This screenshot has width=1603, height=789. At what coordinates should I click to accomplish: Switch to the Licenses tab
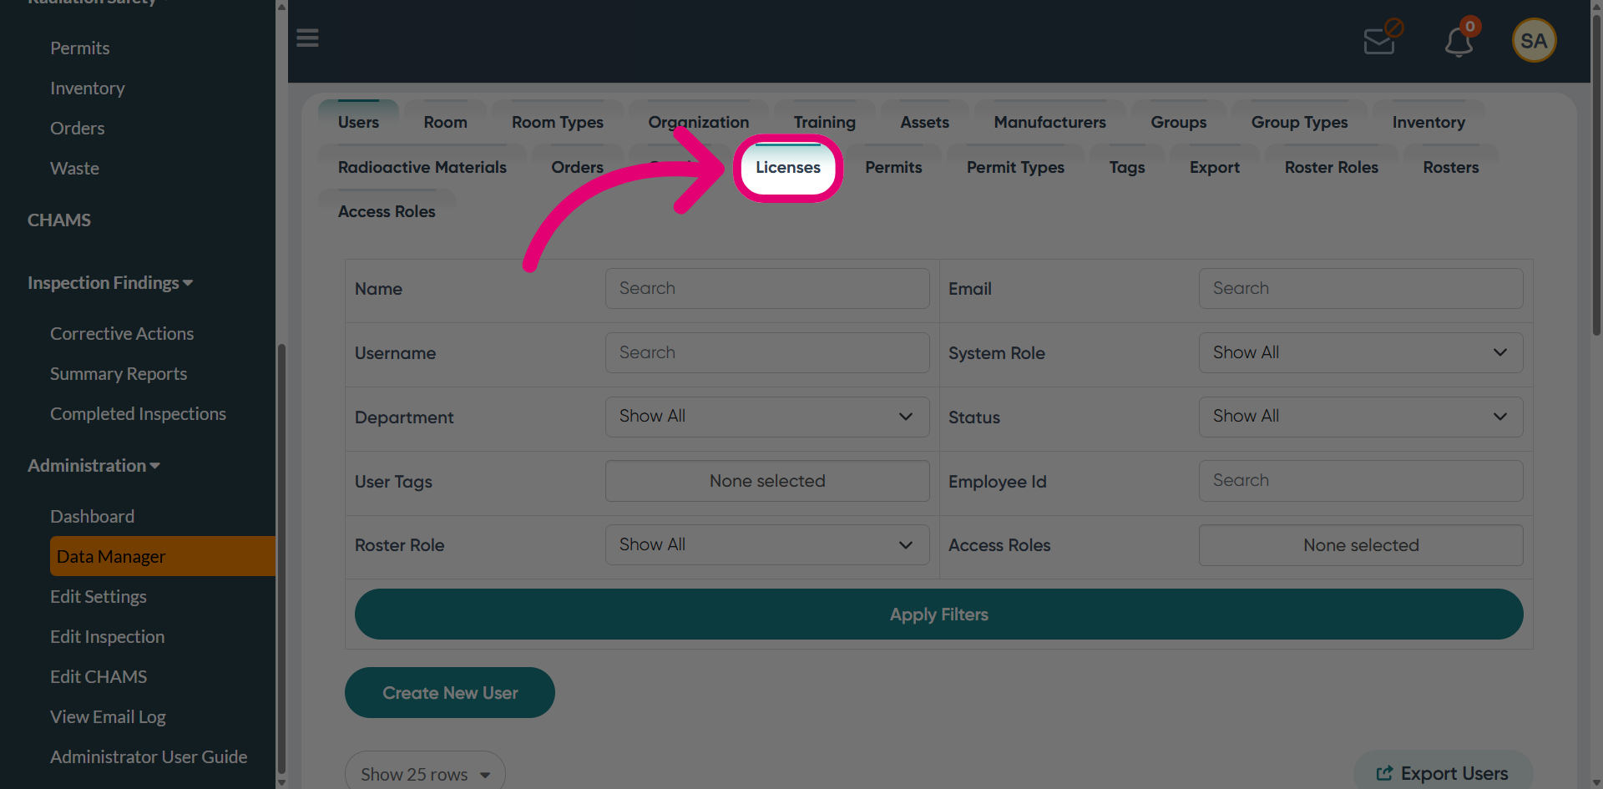tap(788, 168)
